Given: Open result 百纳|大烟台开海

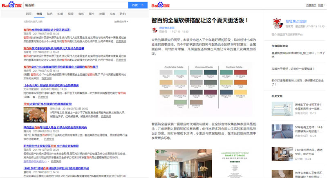Looking at the screenshot, I should point(48,104).
